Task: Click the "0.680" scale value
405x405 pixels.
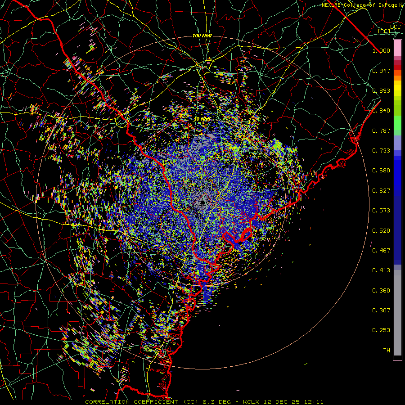Action: tap(381, 171)
